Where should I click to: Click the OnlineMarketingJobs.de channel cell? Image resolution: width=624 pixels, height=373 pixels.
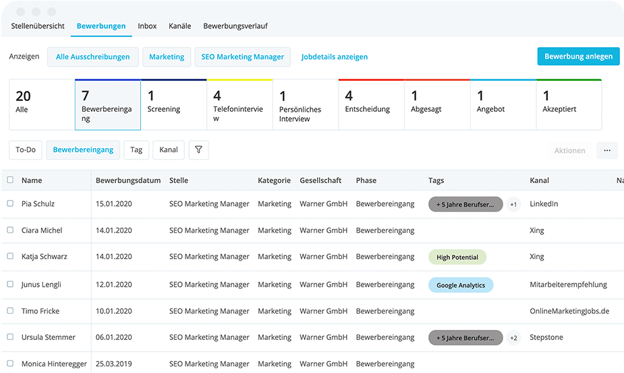[x=569, y=311]
